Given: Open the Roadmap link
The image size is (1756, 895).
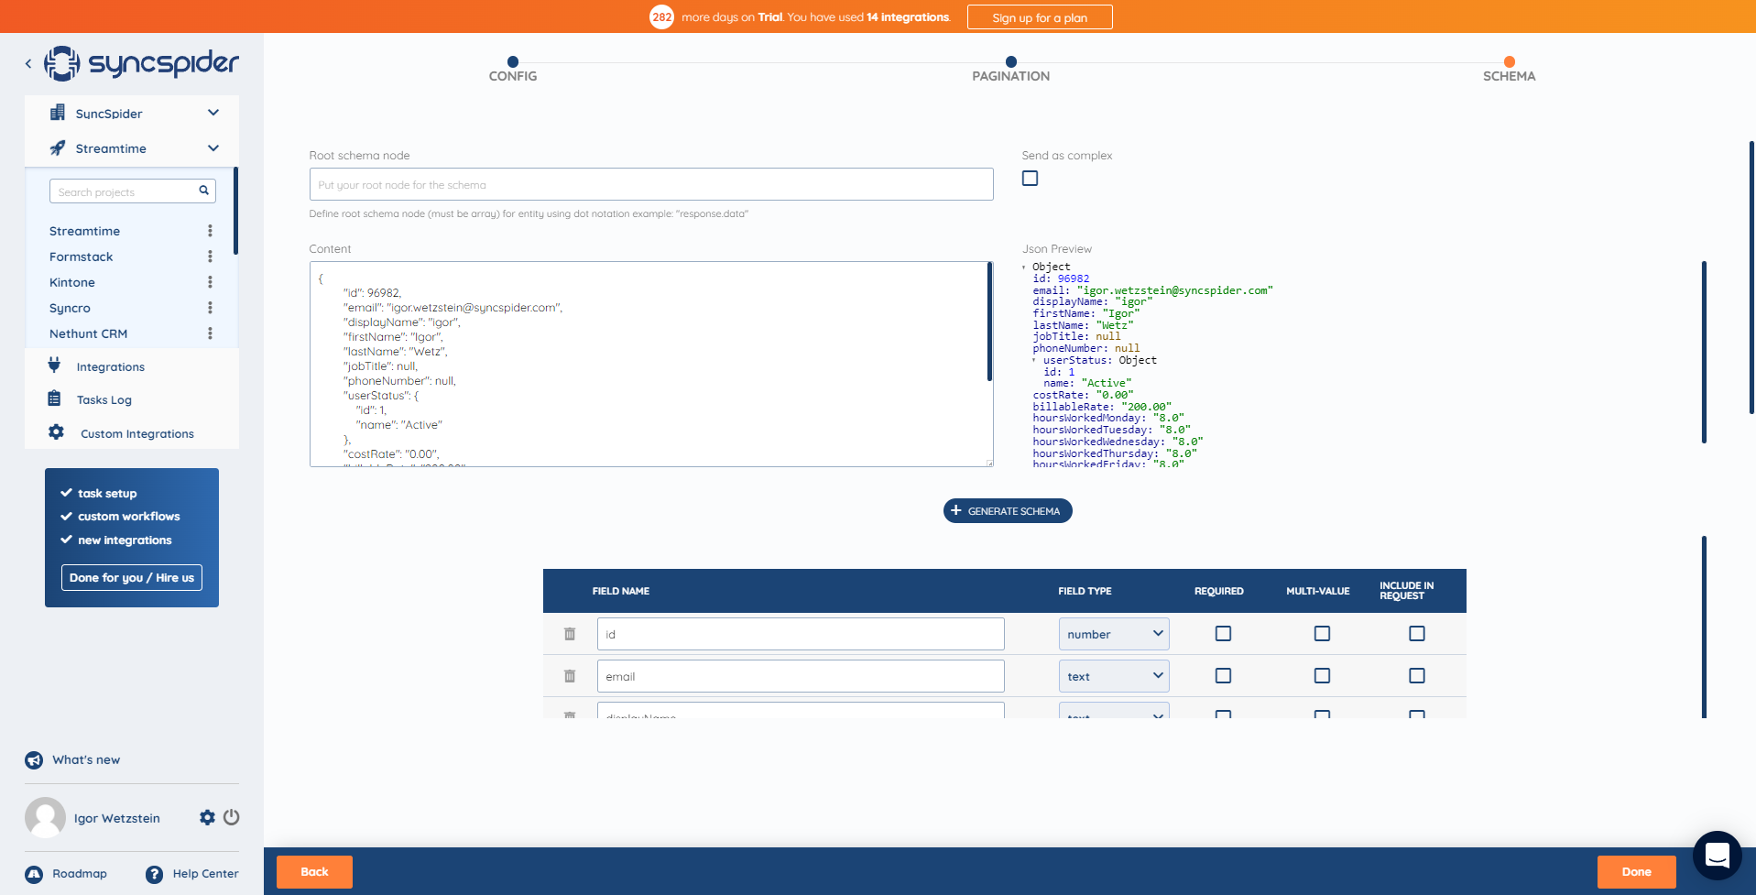Looking at the screenshot, I should click(x=80, y=874).
